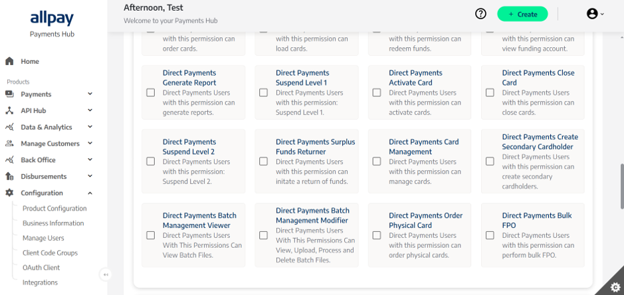Click the Configuration gear icon in sidebar
This screenshot has height=295, width=624.
(x=9, y=193)
